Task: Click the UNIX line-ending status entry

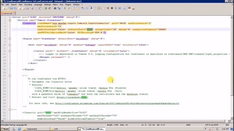Action: pyautogui.click(x=188, y=125)
